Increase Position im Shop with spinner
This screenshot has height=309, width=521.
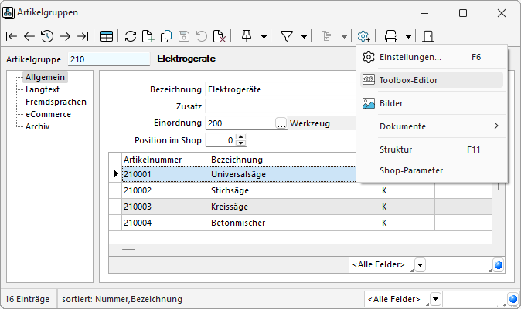(x=241, y=137)
